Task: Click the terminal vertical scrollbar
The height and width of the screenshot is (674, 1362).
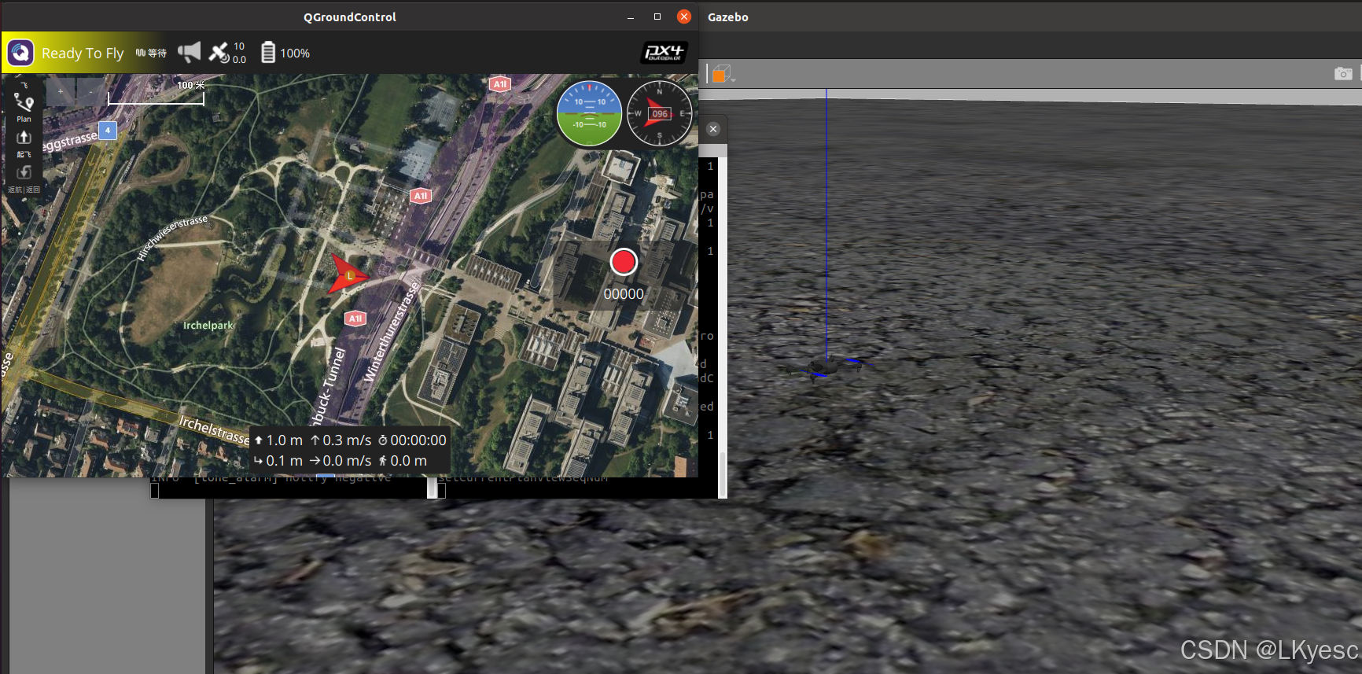Action: pos(723,326)
